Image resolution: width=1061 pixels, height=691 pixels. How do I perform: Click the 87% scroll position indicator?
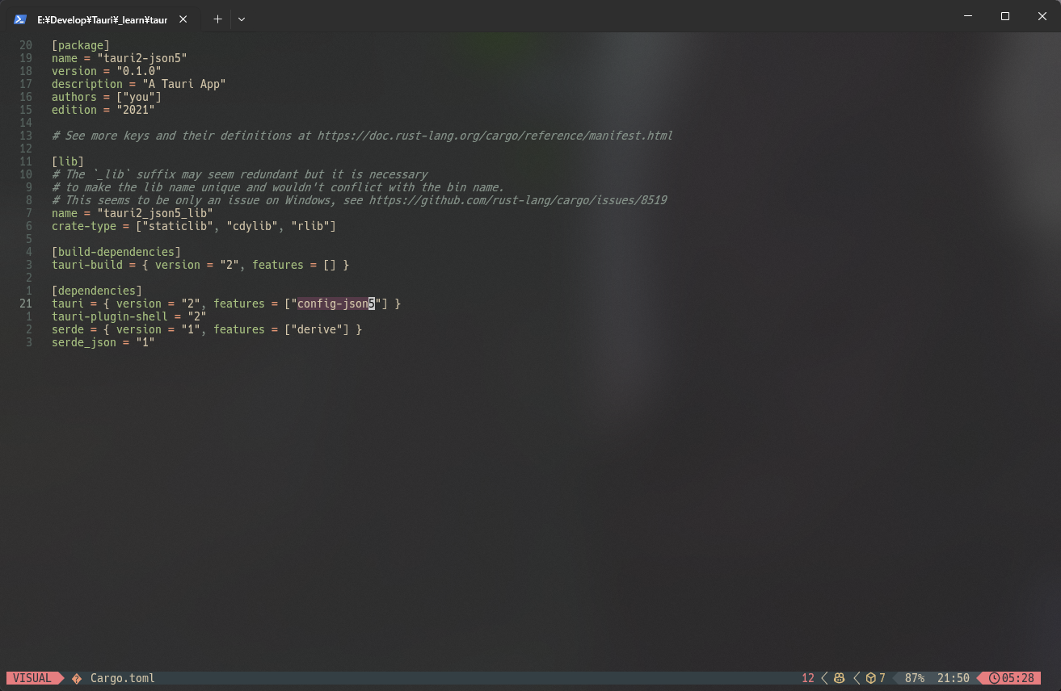[915, 678]
